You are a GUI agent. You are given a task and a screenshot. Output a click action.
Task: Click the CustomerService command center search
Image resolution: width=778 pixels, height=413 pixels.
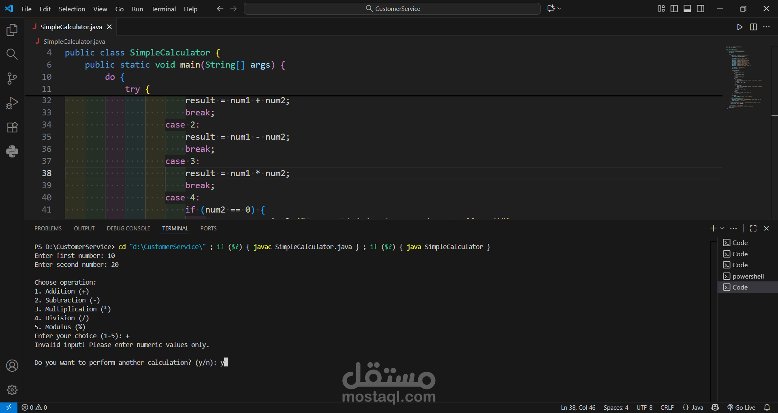pyautogui.click(x=392, y=9)
